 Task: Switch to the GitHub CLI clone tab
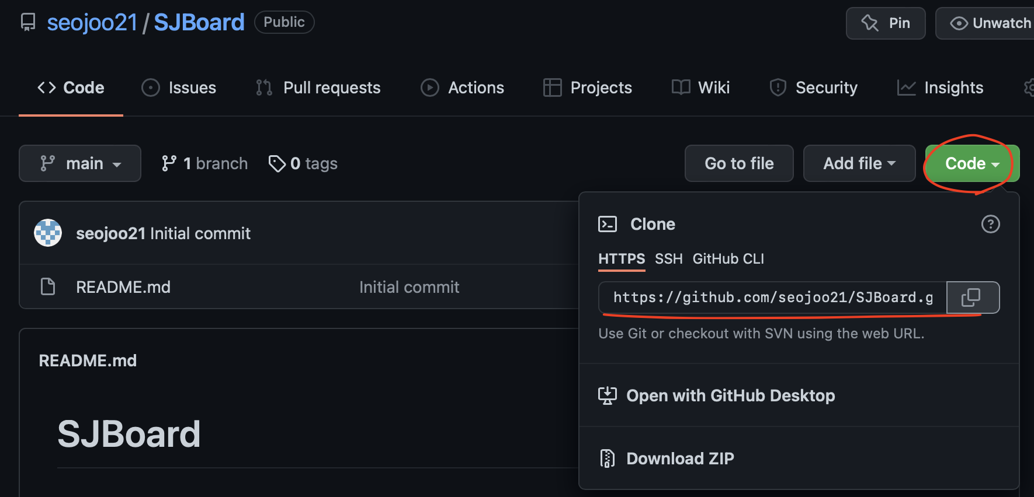pos(728,259)
